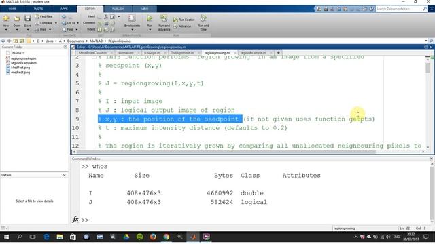Viewport: 435px width, 244px height.
Task: Click the Advance button
Action: 182,26
